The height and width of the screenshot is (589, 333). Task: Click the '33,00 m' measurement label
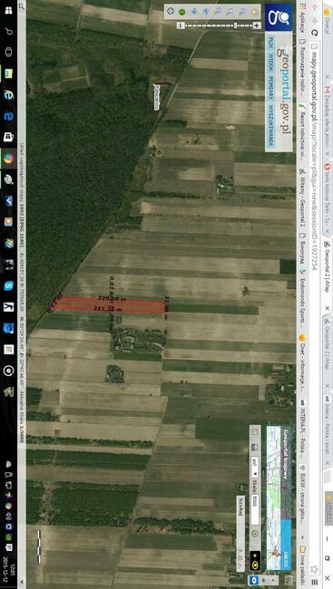167,307
